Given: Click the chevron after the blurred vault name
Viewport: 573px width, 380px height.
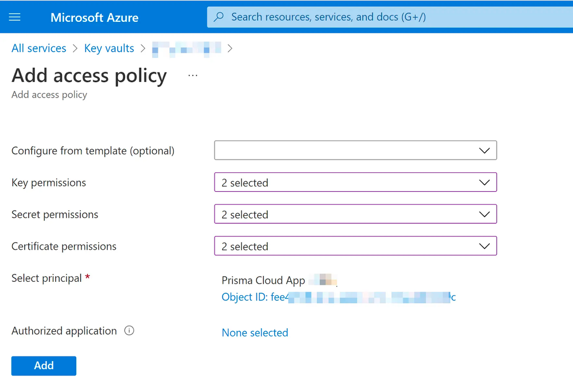Looking at the screenshot, I should click(x=230, y=49).
